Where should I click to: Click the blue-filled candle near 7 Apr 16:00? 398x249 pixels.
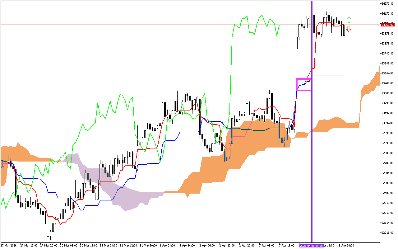[279, 130]
